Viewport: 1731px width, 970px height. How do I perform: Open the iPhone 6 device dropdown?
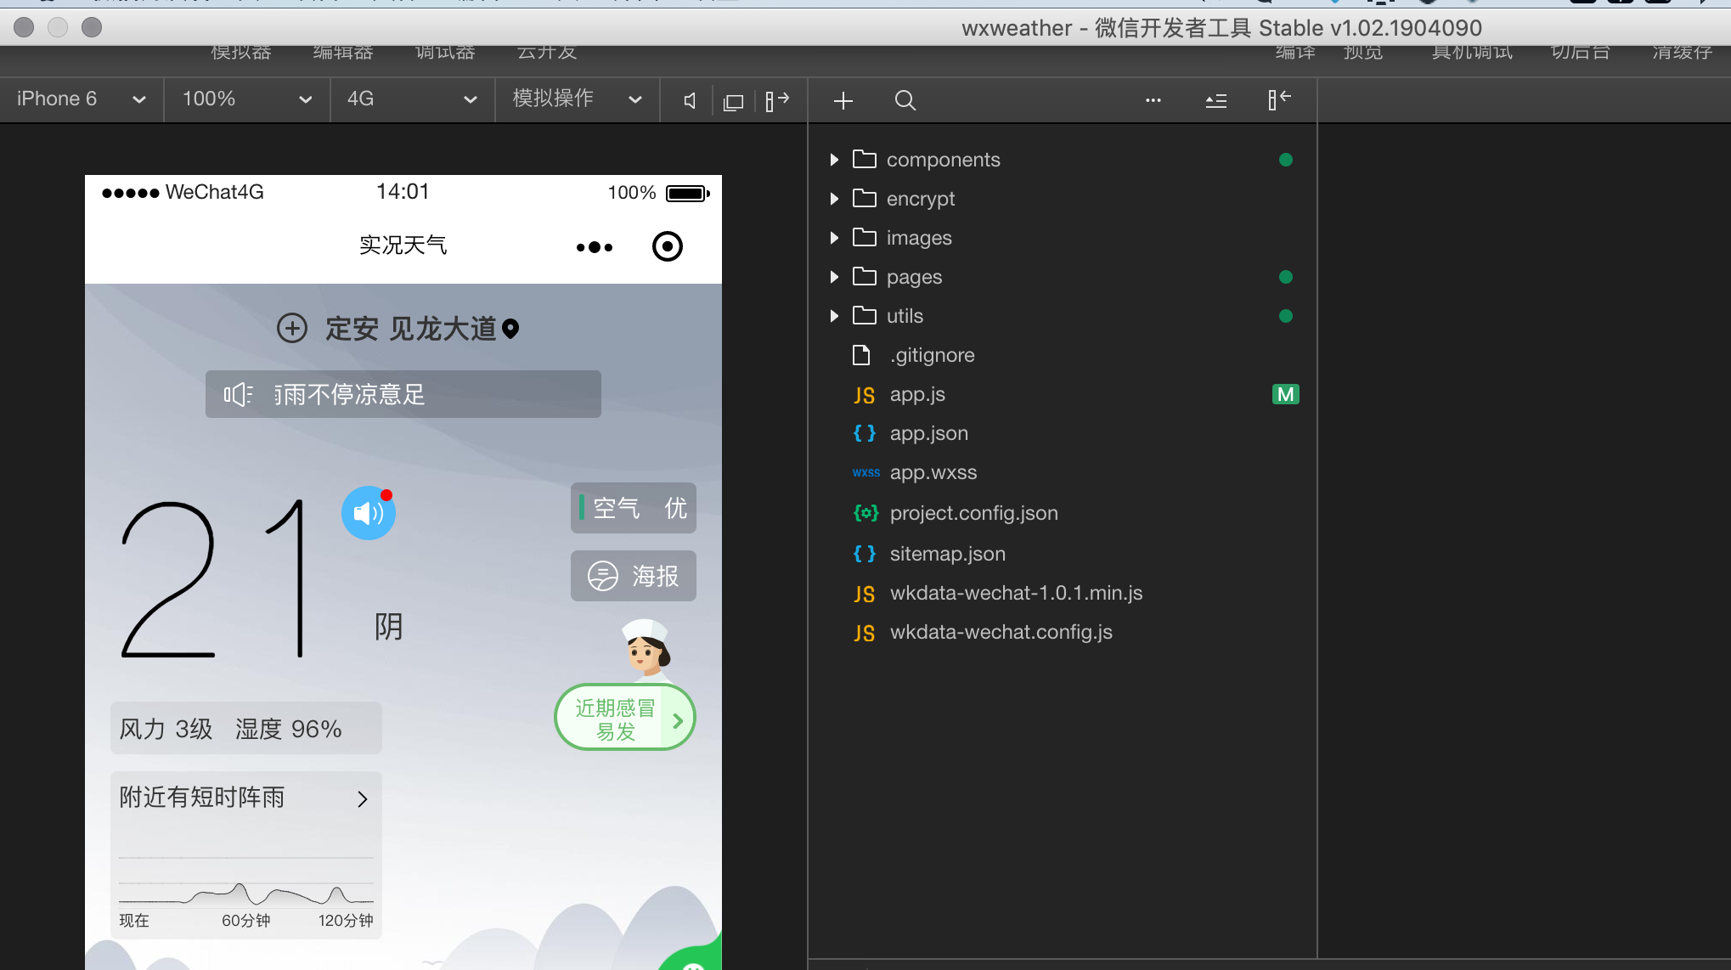[x=81, y=99]
